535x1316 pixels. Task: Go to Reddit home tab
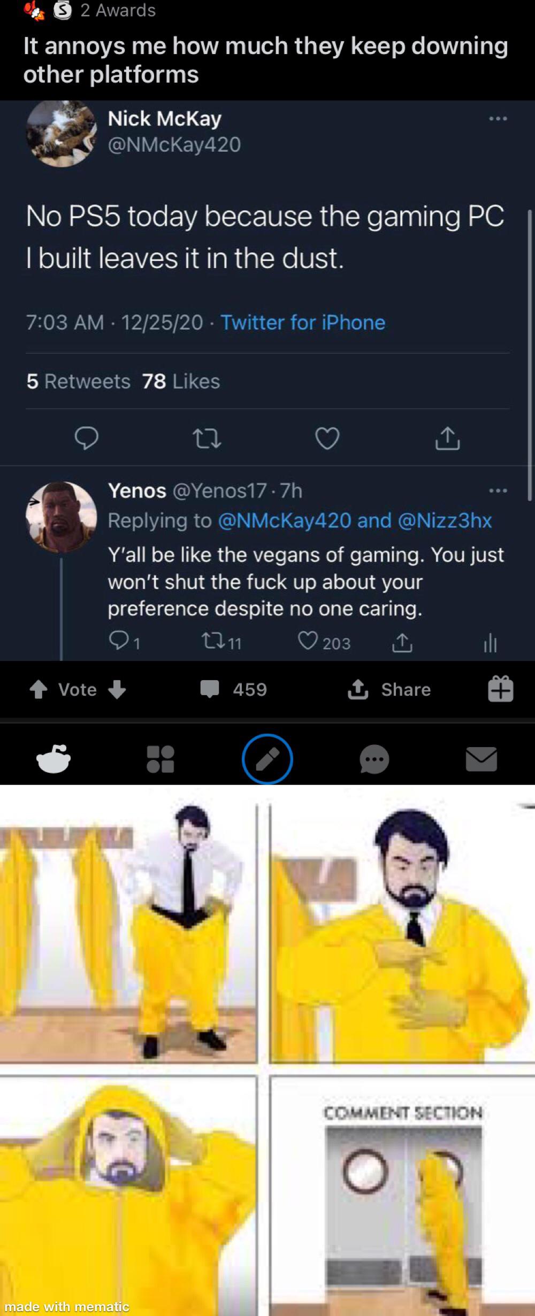[x=53, y=759]
